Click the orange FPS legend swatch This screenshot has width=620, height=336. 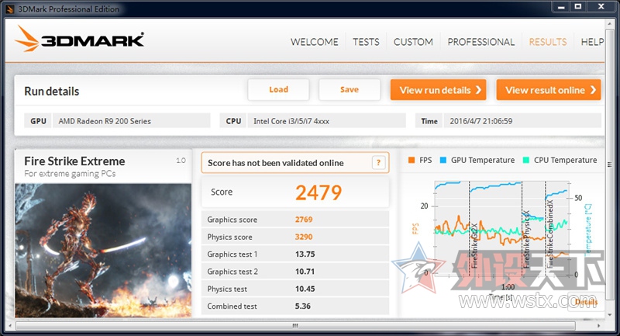point(412,160)
